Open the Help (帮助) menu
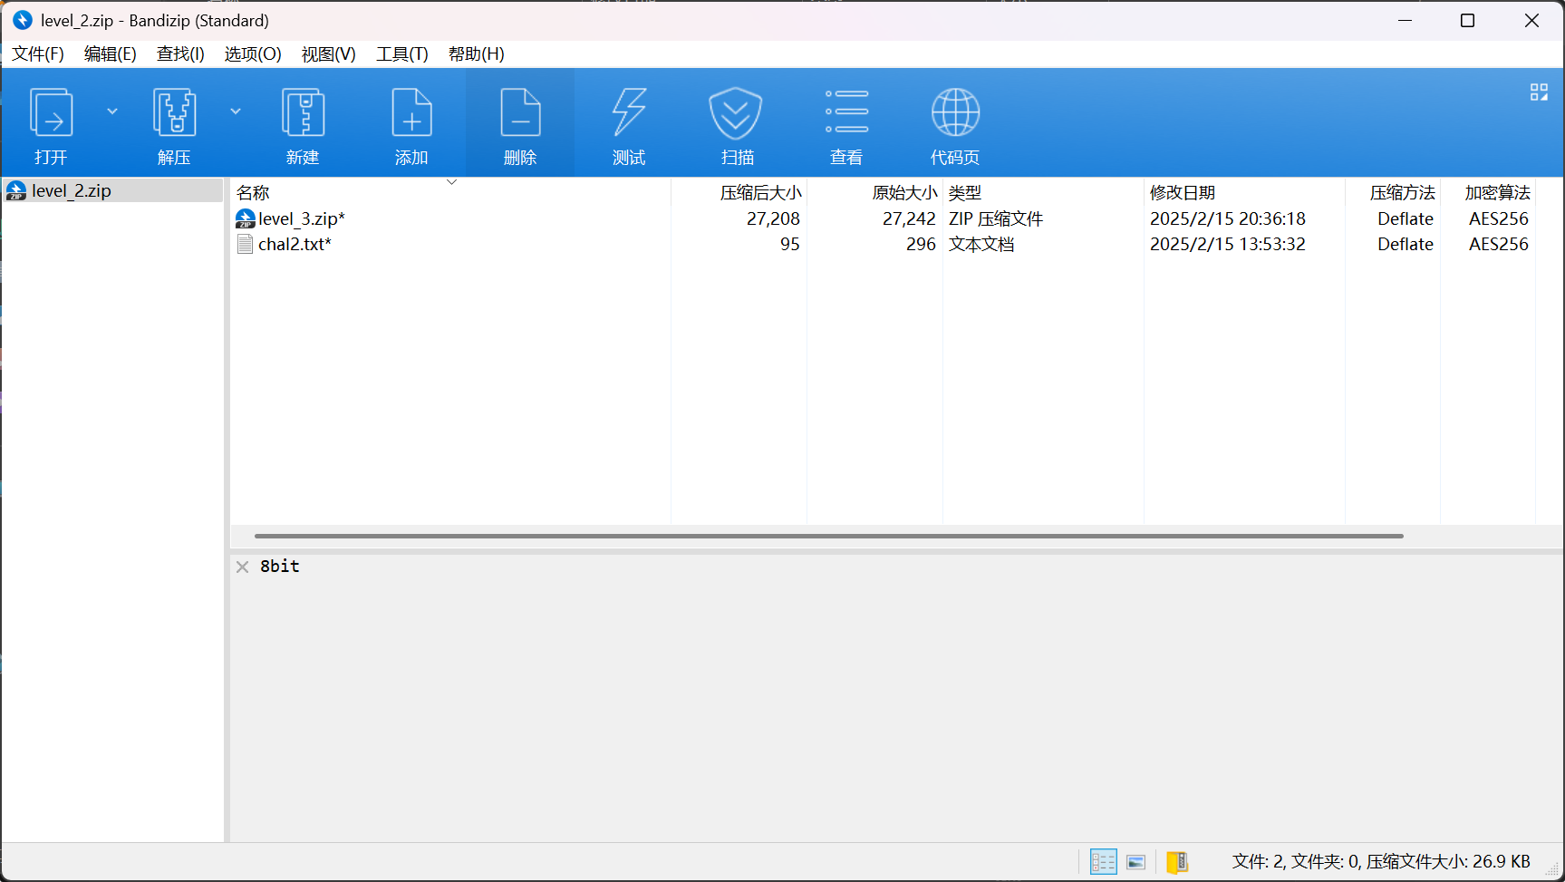Screen dimensions: 1565x882 [x=477, y=54]
